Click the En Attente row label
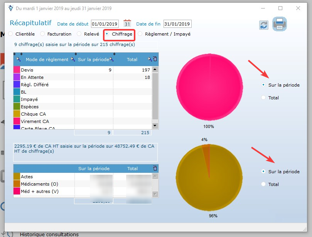Screen dimensions: 312x237 [x=32, y=77]
